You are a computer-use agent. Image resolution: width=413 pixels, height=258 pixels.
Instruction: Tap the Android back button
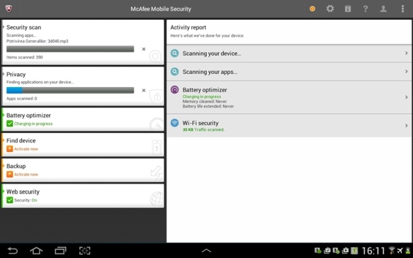pos(12,250)
